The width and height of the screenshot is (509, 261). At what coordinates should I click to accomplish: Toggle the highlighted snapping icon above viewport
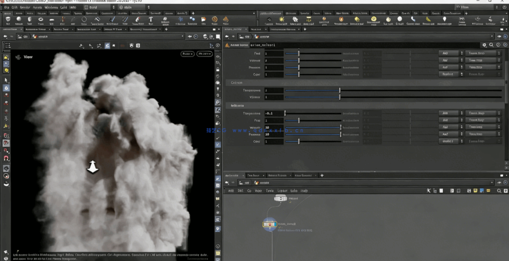tap(107, 46)
